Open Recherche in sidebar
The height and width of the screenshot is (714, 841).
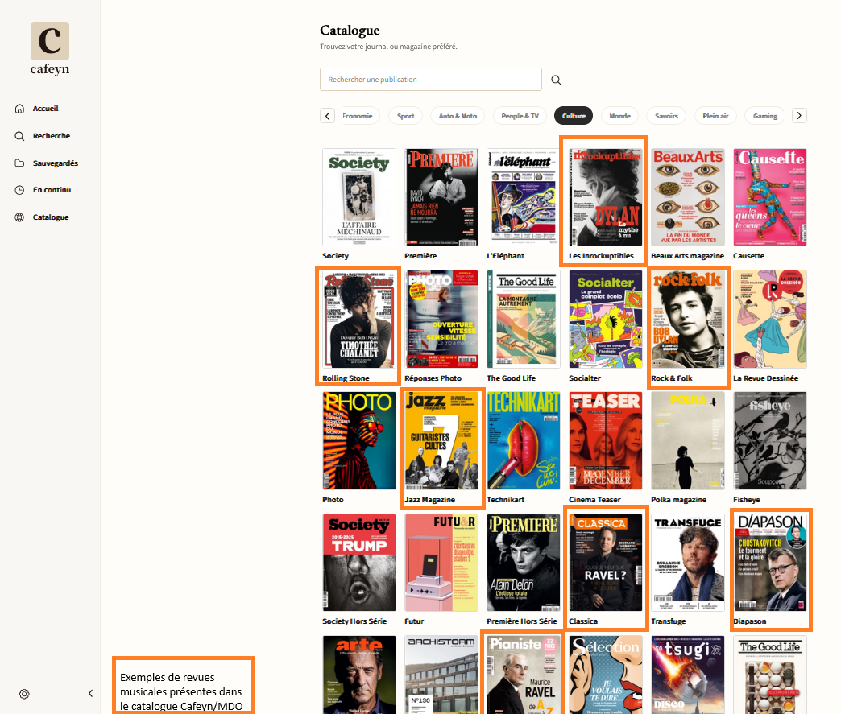(x=52, y=136)
